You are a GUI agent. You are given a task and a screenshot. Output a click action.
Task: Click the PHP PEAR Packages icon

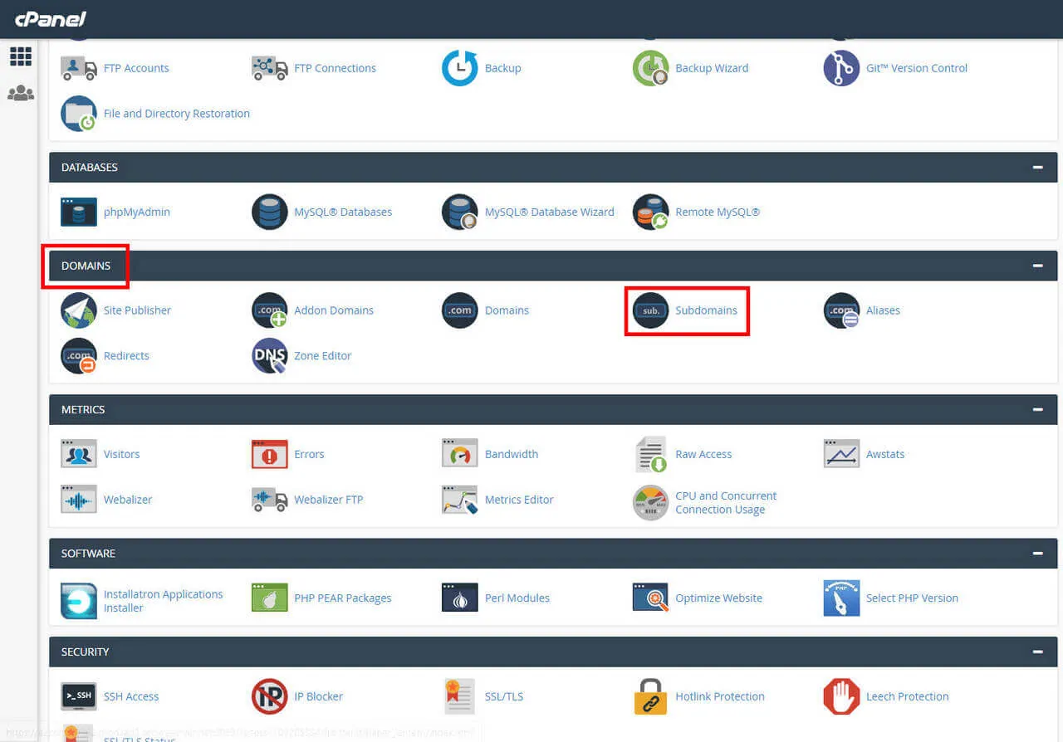(269, 598)
